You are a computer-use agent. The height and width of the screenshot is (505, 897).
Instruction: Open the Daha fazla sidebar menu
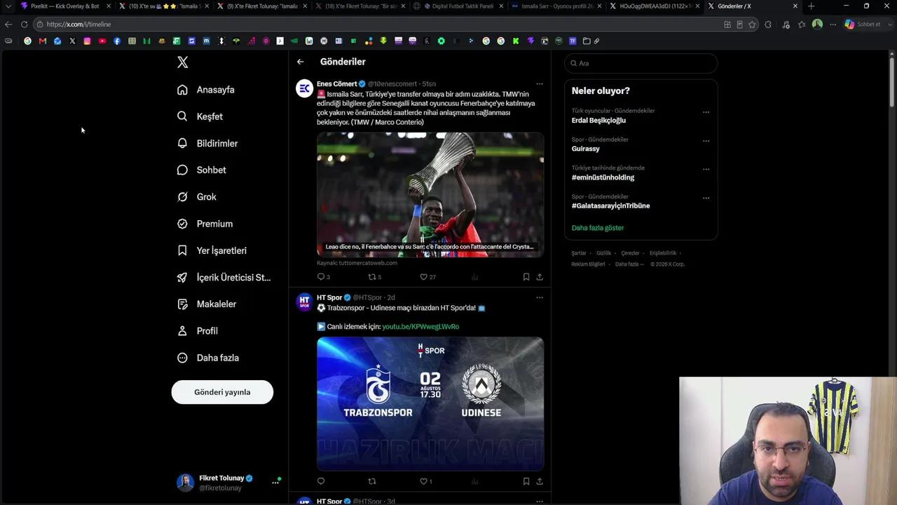click(x=209, y=358)
